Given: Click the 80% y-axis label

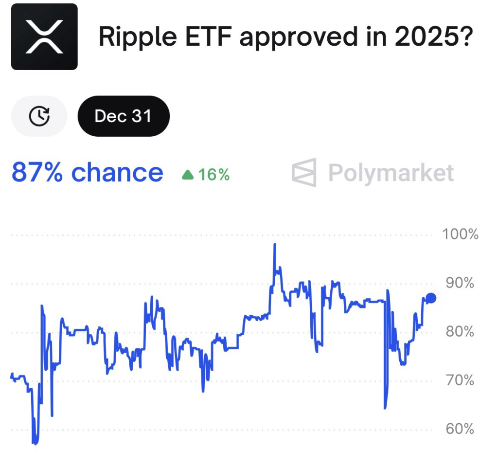Looking at the screenshot, I should click(x=460, y=332).
